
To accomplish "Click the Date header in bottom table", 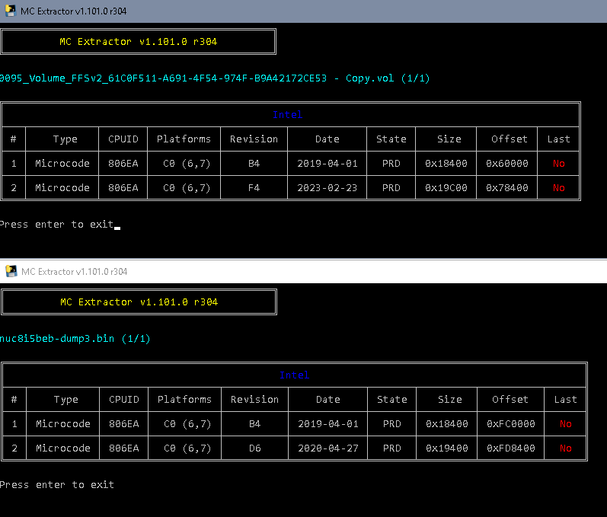I will point(328,399).
